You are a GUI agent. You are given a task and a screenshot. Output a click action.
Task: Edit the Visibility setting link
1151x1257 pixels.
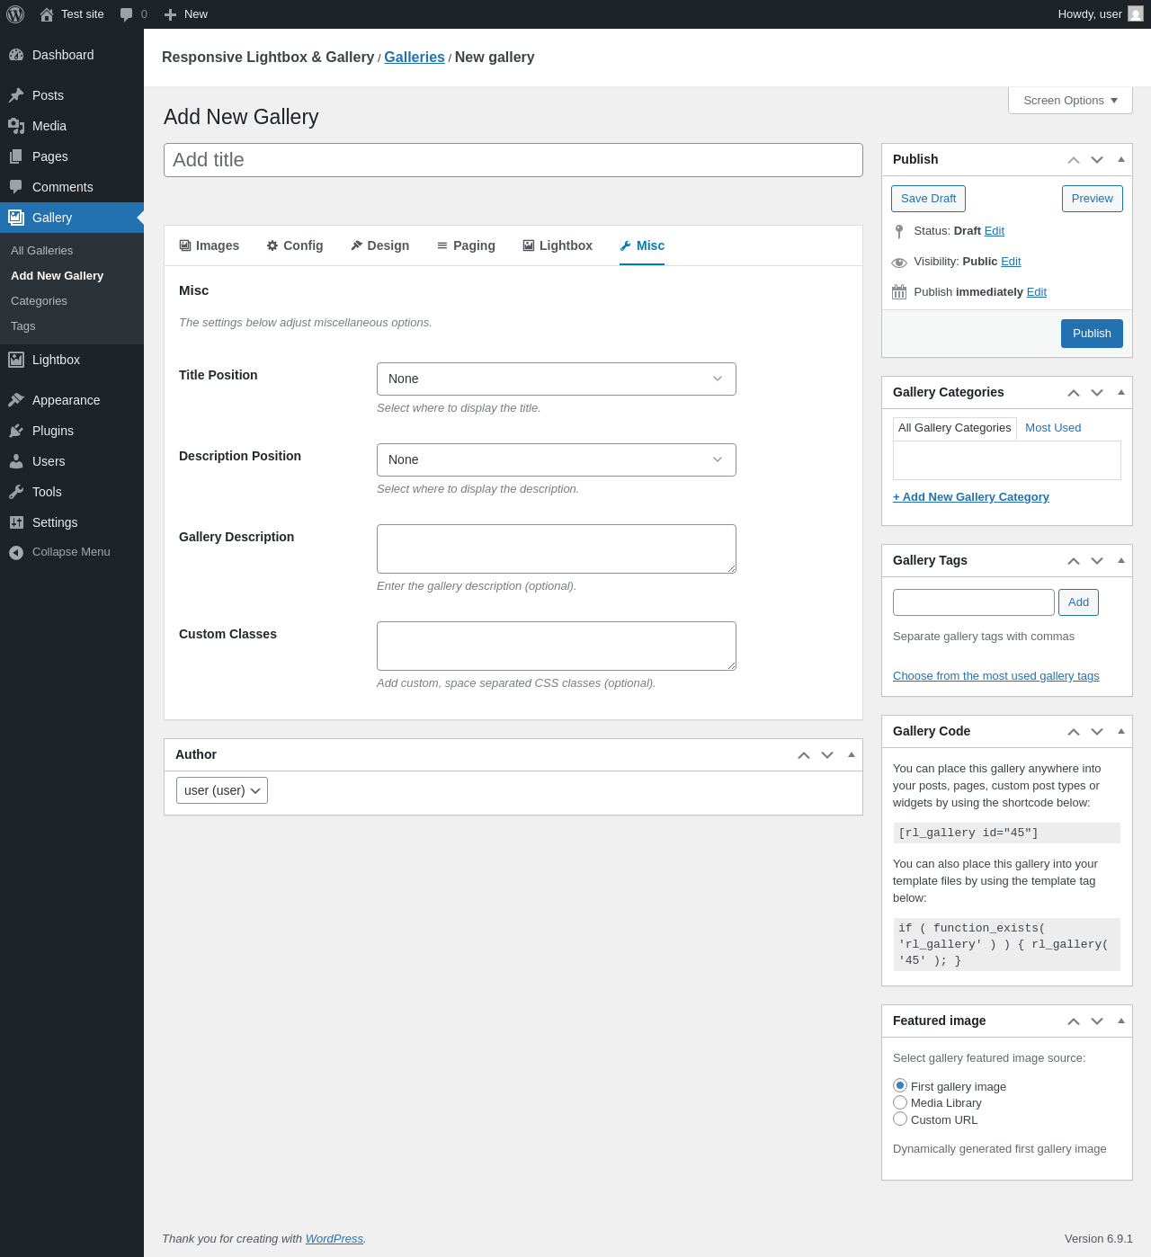(x=1011, y=262)
